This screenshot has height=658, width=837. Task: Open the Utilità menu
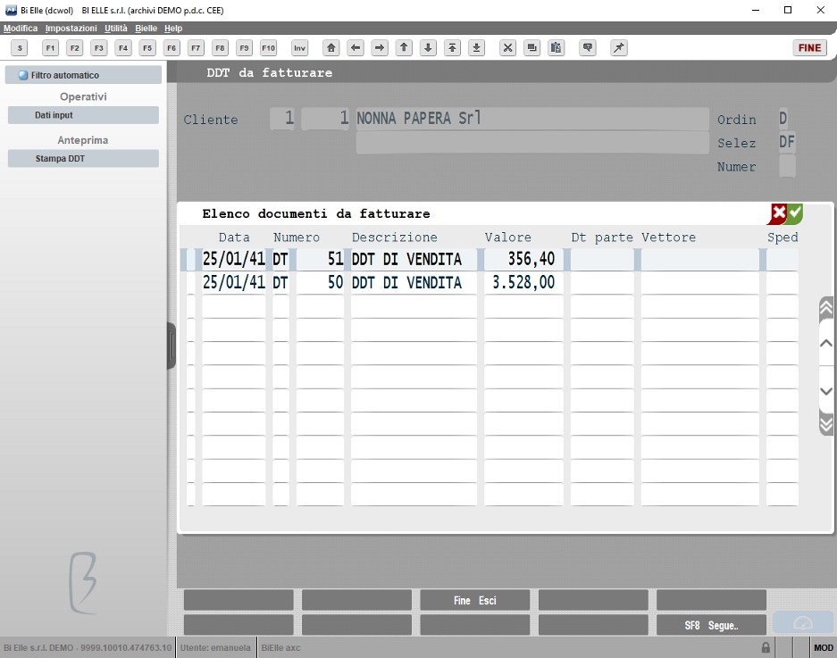(116, 29)
